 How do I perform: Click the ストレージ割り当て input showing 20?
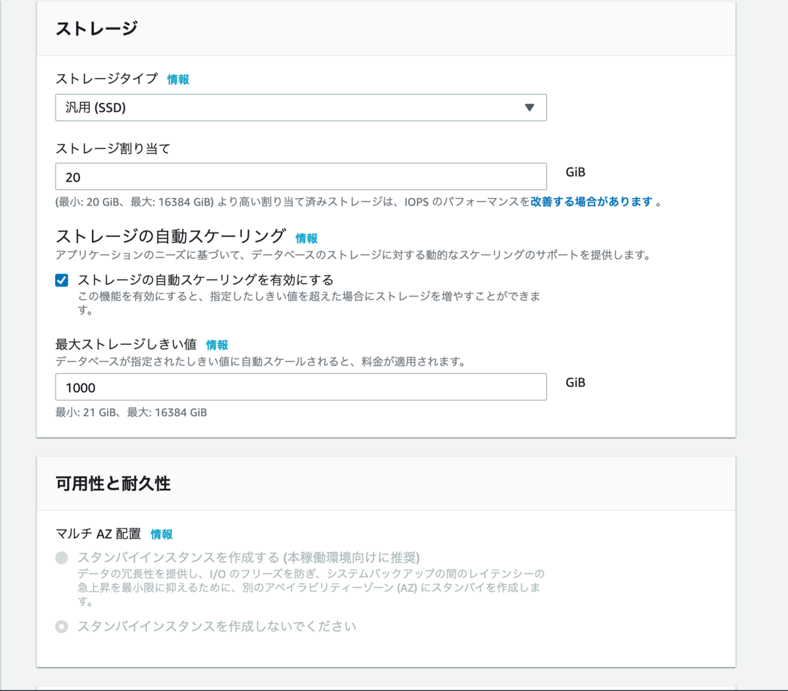[x=301, y=176]
